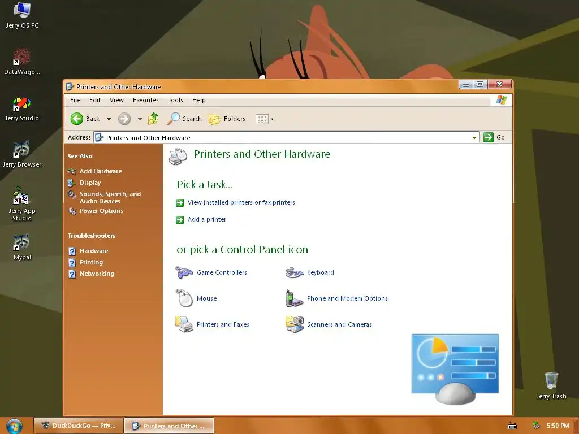Click the Printers and Faxes icon
This screenshot has height=434, width=579.
(184, 324)
